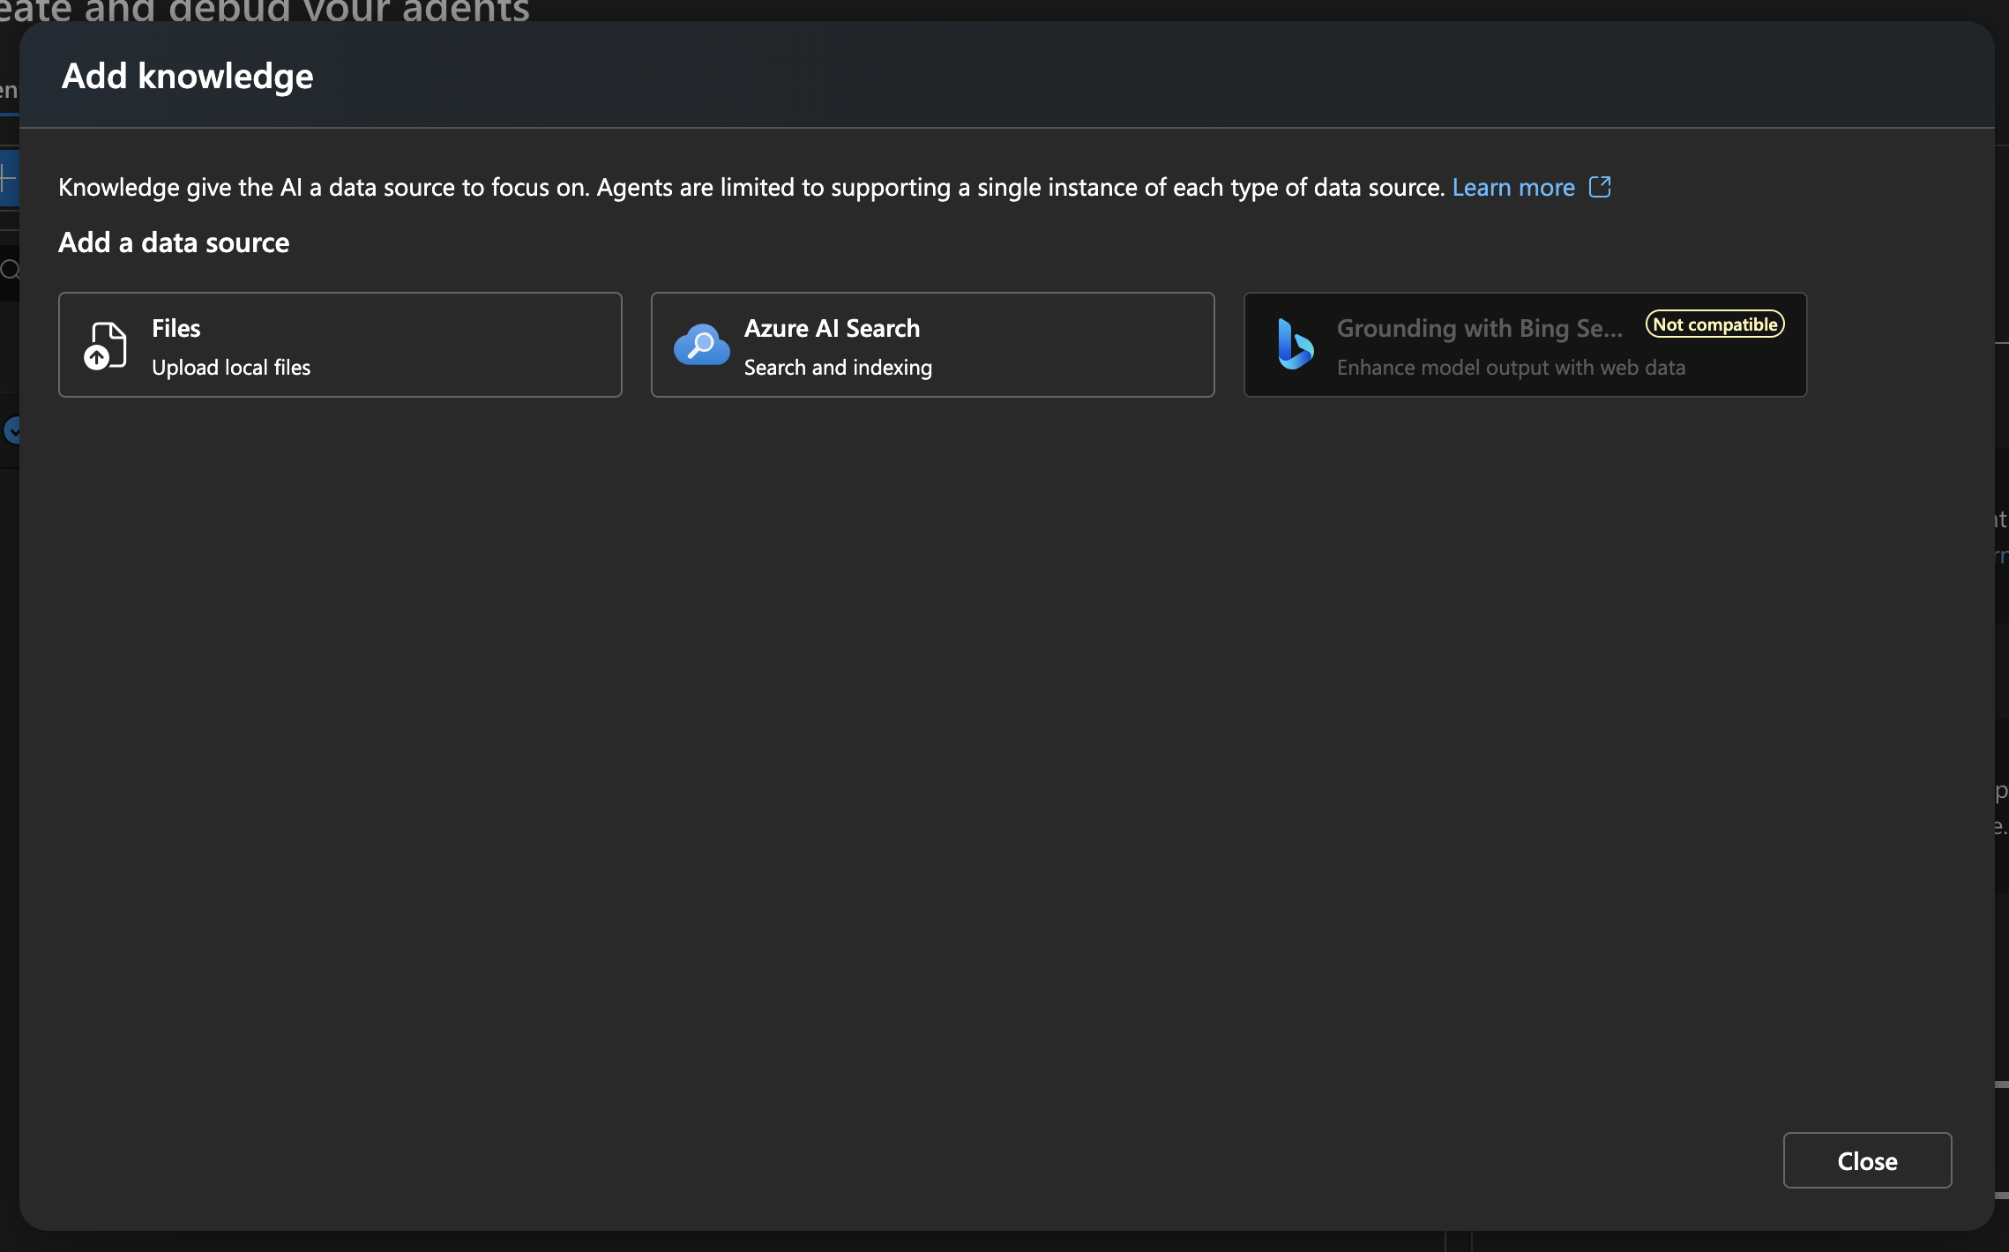2009x1252 pixels.
Task: Click the Not compatible badge
Action: [x=1714, y=324]
